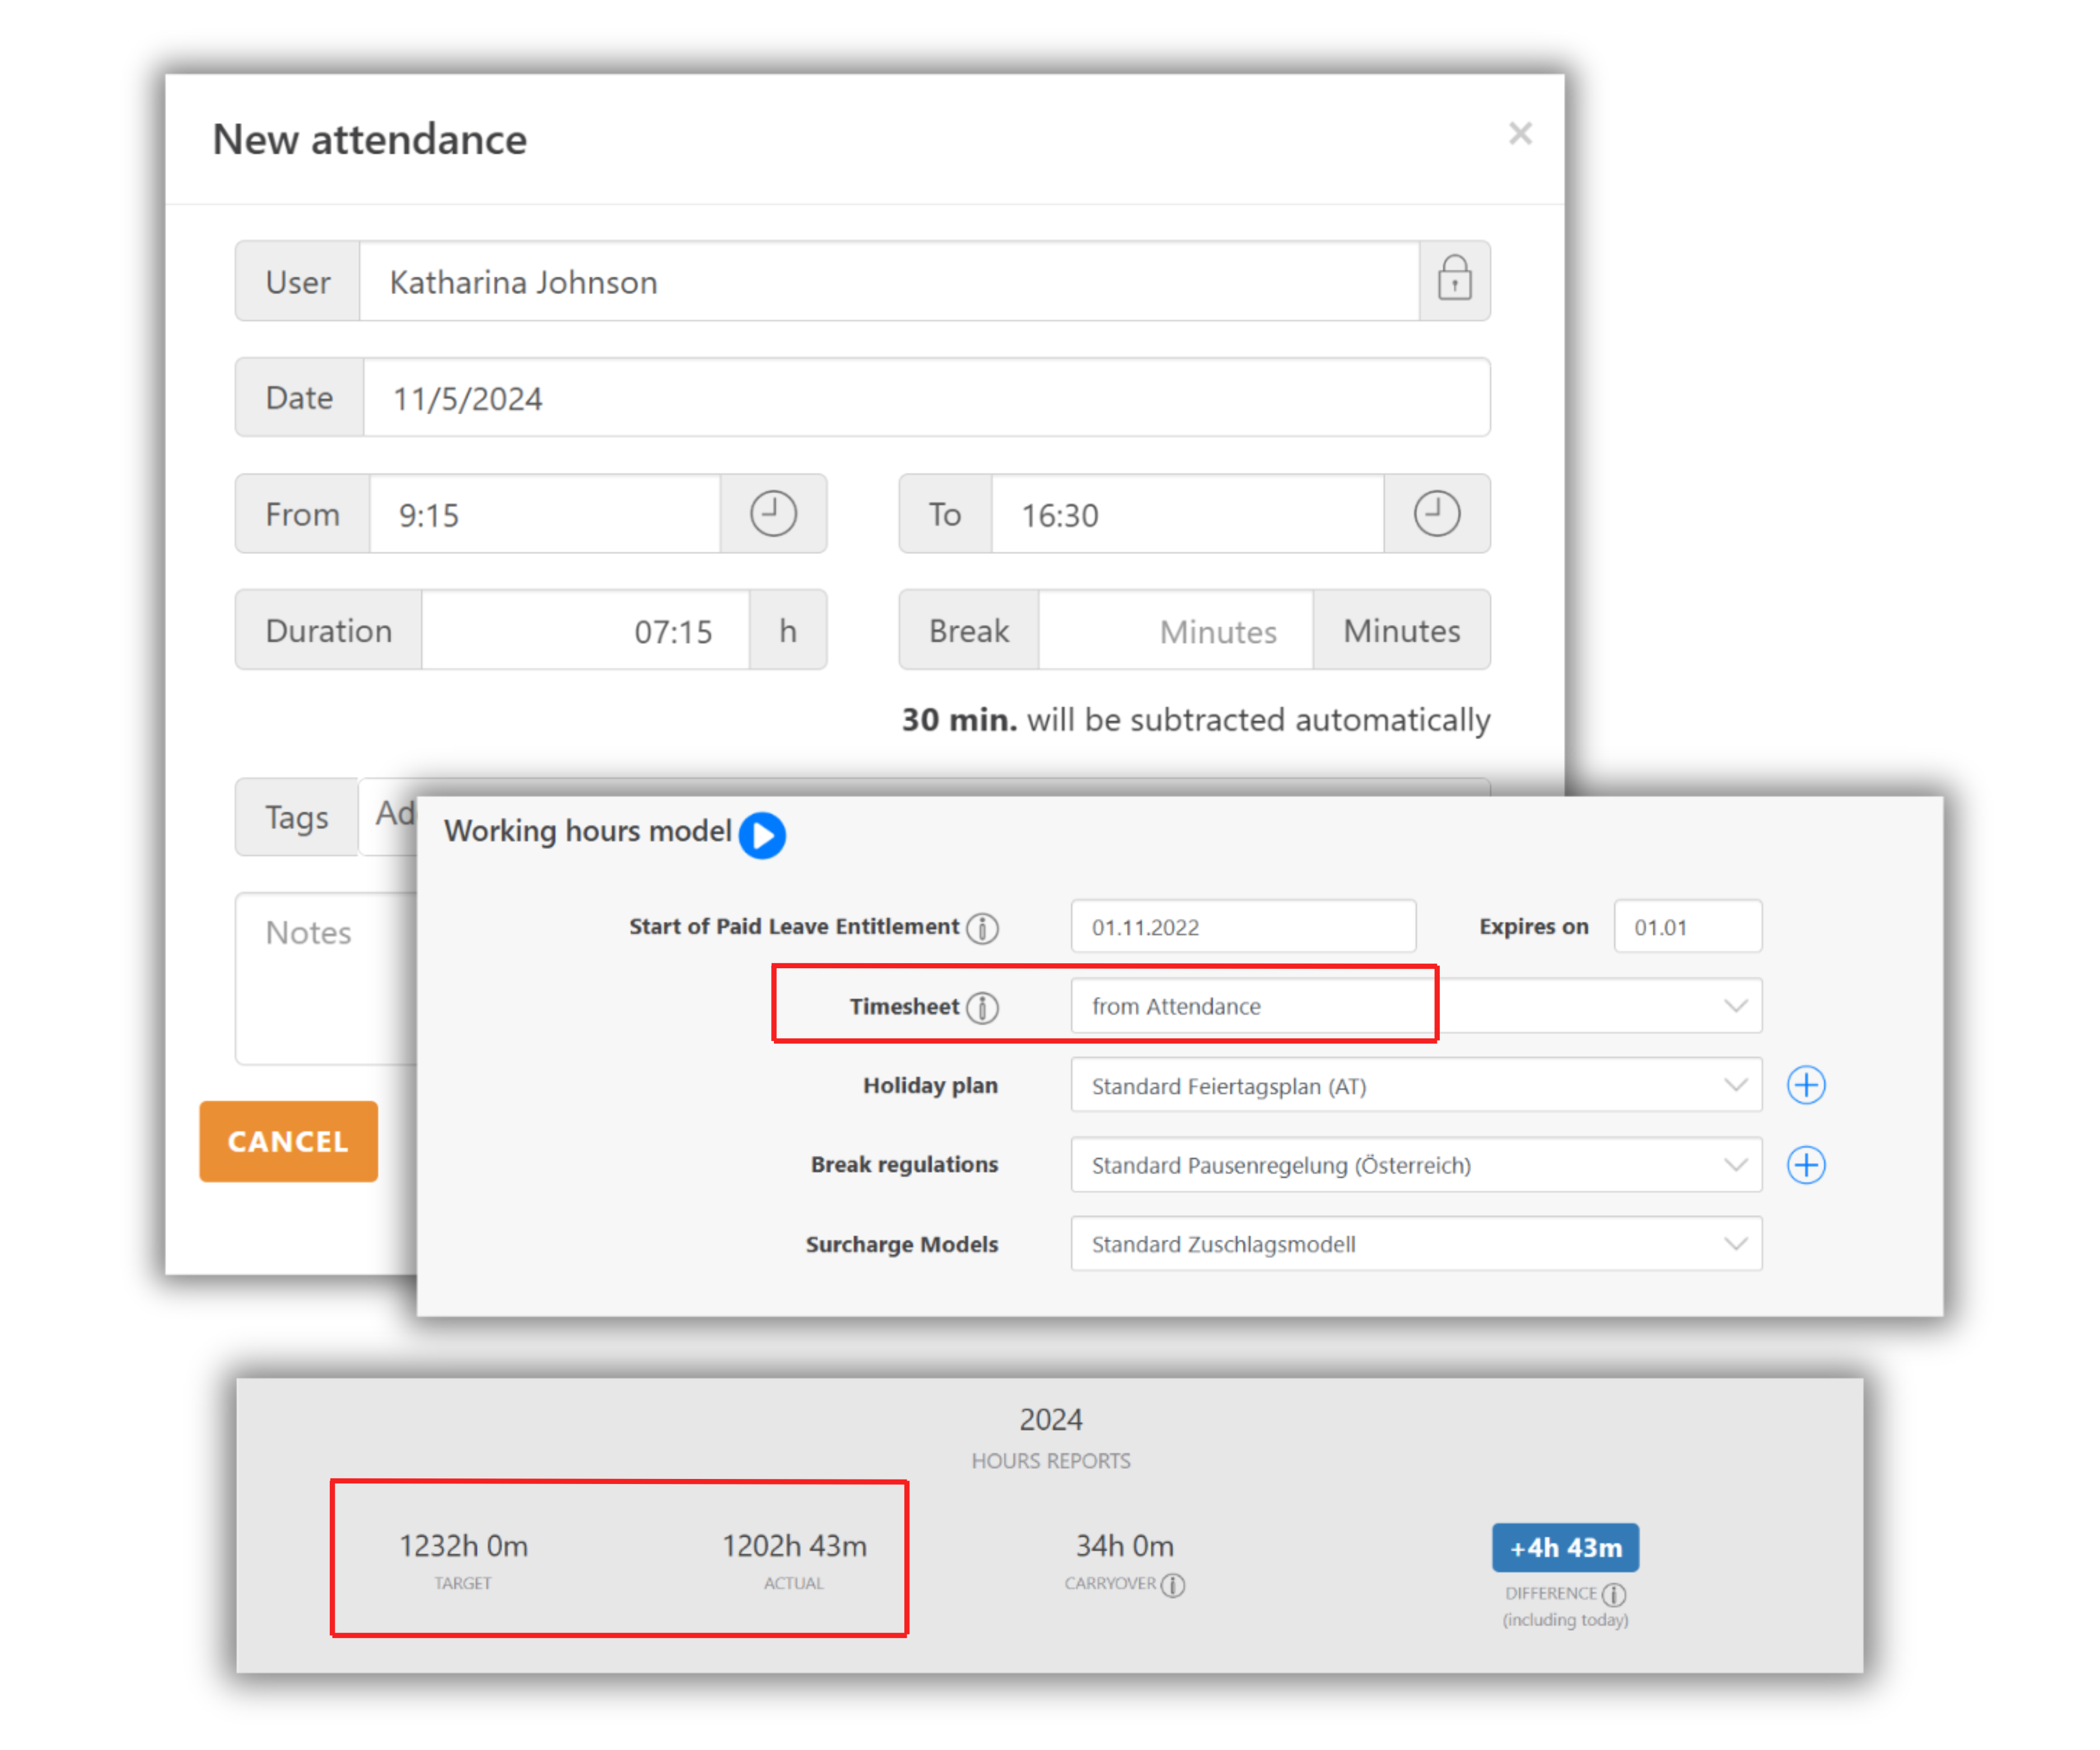Click the Date field showing 11/5/2024

click(x=925, y=398)
